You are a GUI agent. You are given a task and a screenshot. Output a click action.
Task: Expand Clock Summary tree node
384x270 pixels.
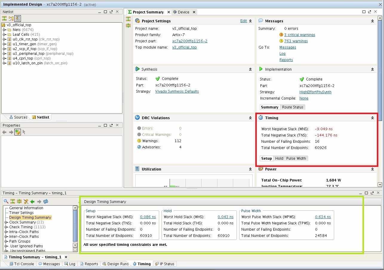[6, 222]
